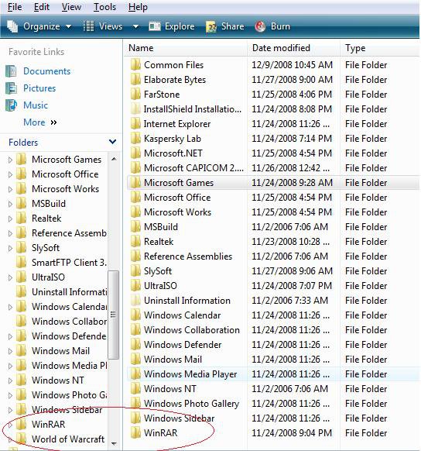Select Kaspersky Lab folder icon
421x451 pixels.
pyautogui.click(x=135, y=139)
